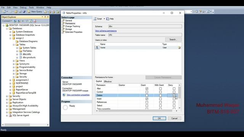Image resolution: width=244 pixels, height=137 pixels.
Task: Click the View connection properties icon
Action: point(64,95)
